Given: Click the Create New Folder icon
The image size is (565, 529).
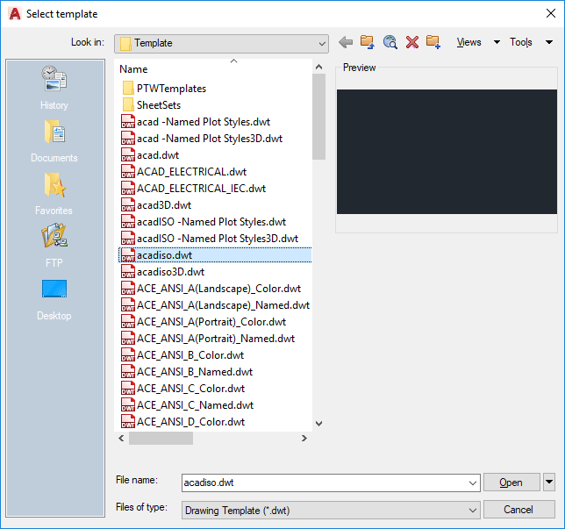Looking at the screenshot, I should (433, 42).
